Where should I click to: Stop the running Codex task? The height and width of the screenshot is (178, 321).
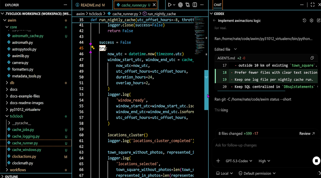point(316,161)
